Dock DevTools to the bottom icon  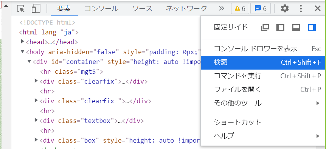[x=296, y=28]
